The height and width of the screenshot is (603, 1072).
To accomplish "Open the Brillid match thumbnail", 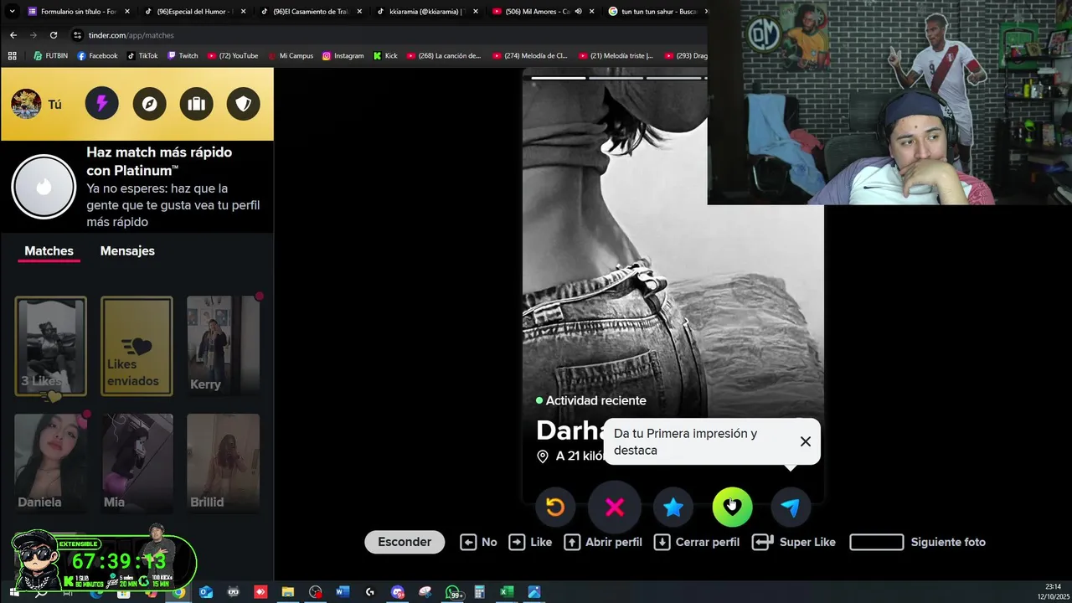I will coord(223,463).
